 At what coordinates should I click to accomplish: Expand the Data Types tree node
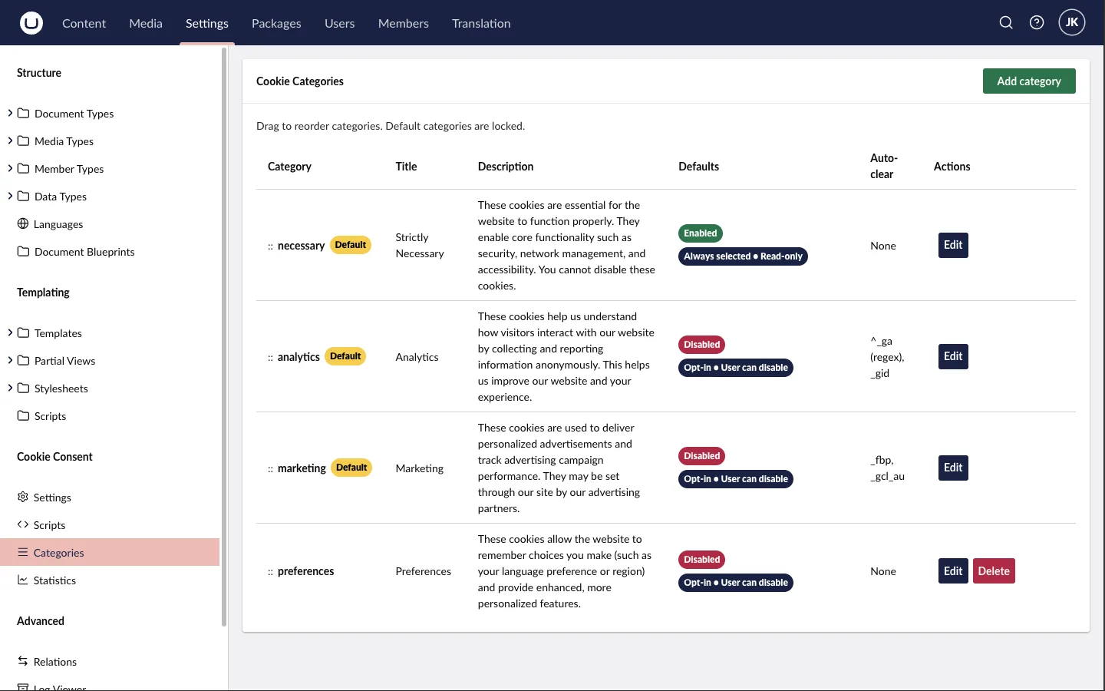pyautogui.click(x=10, y=197)
